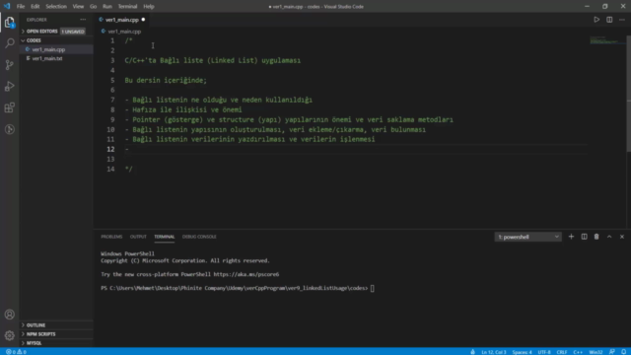
Task: Click the editor vertical scrollbar
Action: coord(629,94)
